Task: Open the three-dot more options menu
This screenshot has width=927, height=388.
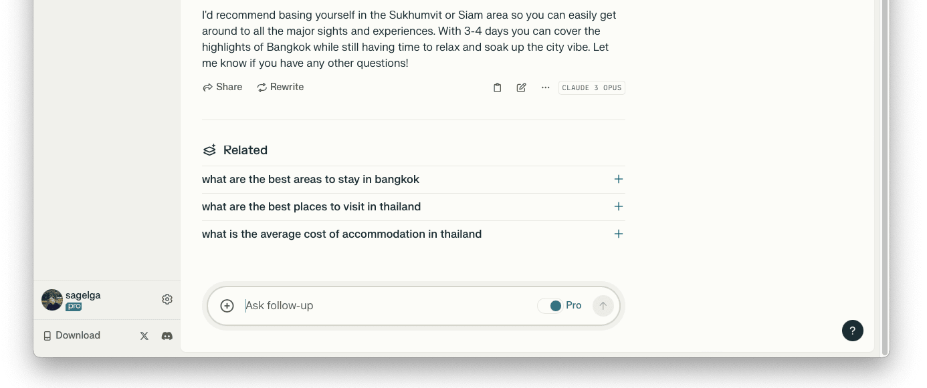Action: coord(545,87)
